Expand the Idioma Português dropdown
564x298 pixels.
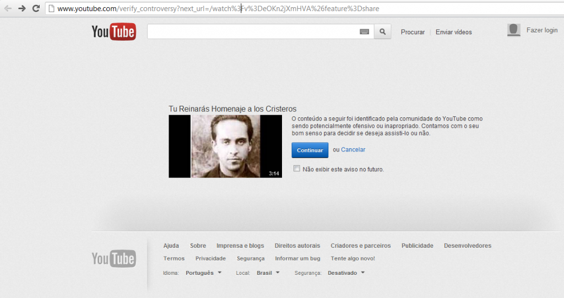(x=203, y=273)
